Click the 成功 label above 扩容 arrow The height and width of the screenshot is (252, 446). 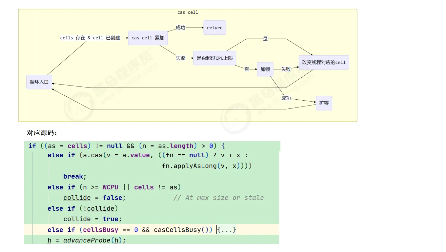click(286, 98)
